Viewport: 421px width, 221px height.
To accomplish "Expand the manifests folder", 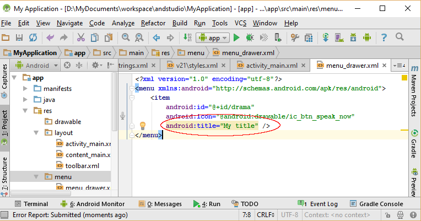I will click(25, 89).
